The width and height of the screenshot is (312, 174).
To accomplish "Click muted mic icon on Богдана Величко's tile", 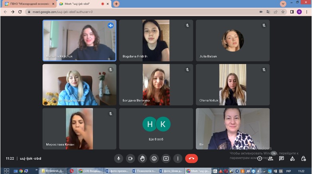I will click(187, 70).
